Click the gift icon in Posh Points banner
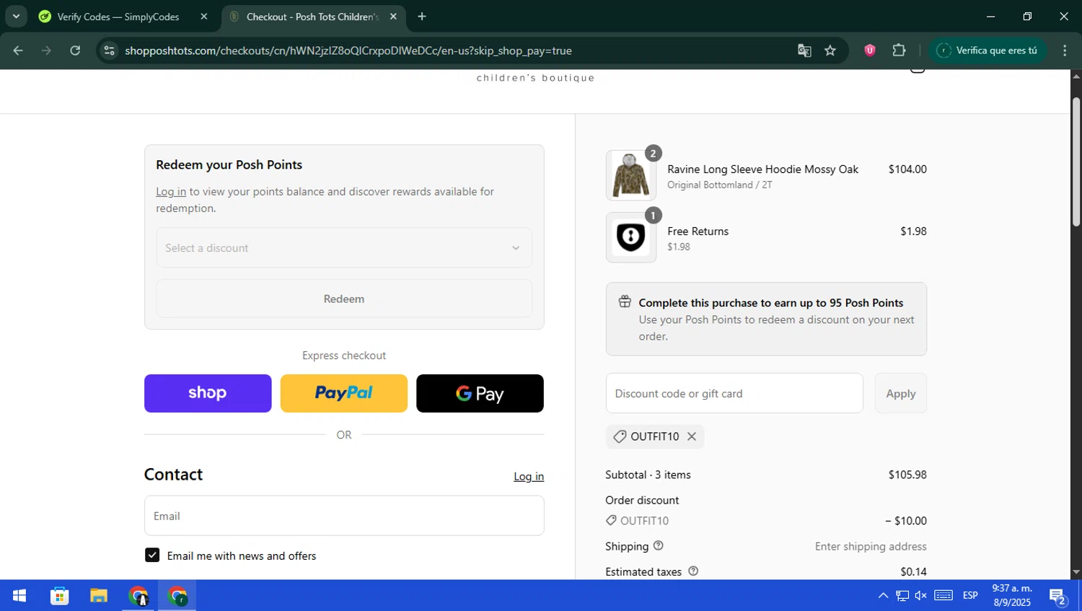This screenshot has height=611, width=1082. [625, 302]
